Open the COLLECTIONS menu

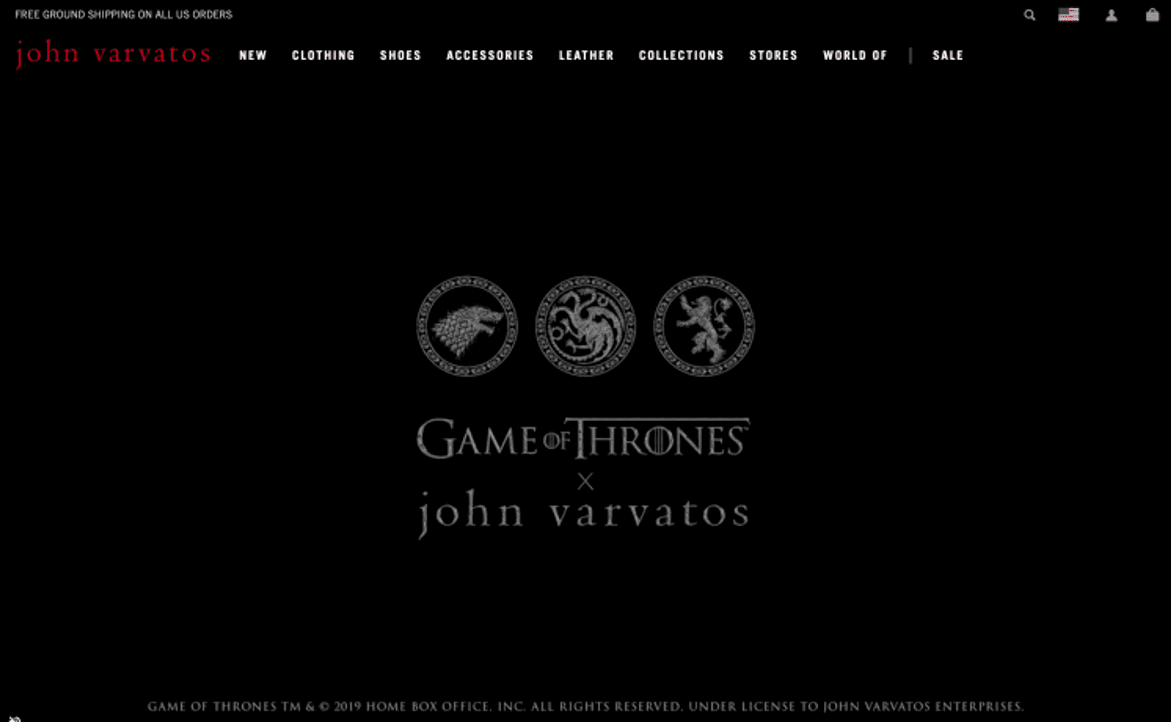(x=682, y=55)
